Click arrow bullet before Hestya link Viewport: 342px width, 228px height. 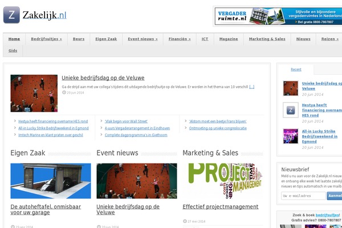(x=15, y=121)
